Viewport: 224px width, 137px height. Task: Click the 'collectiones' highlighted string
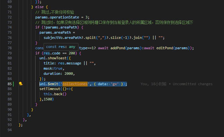point(75,84)
